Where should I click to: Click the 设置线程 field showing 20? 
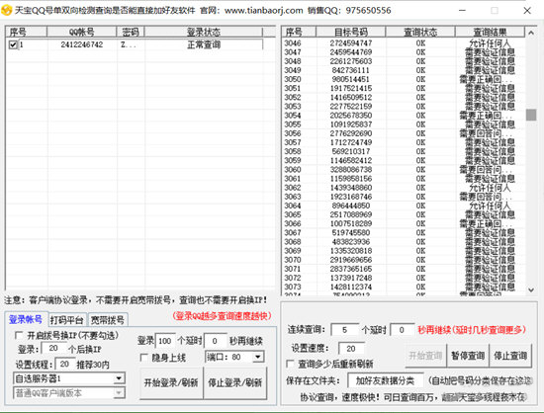[64, 365]
